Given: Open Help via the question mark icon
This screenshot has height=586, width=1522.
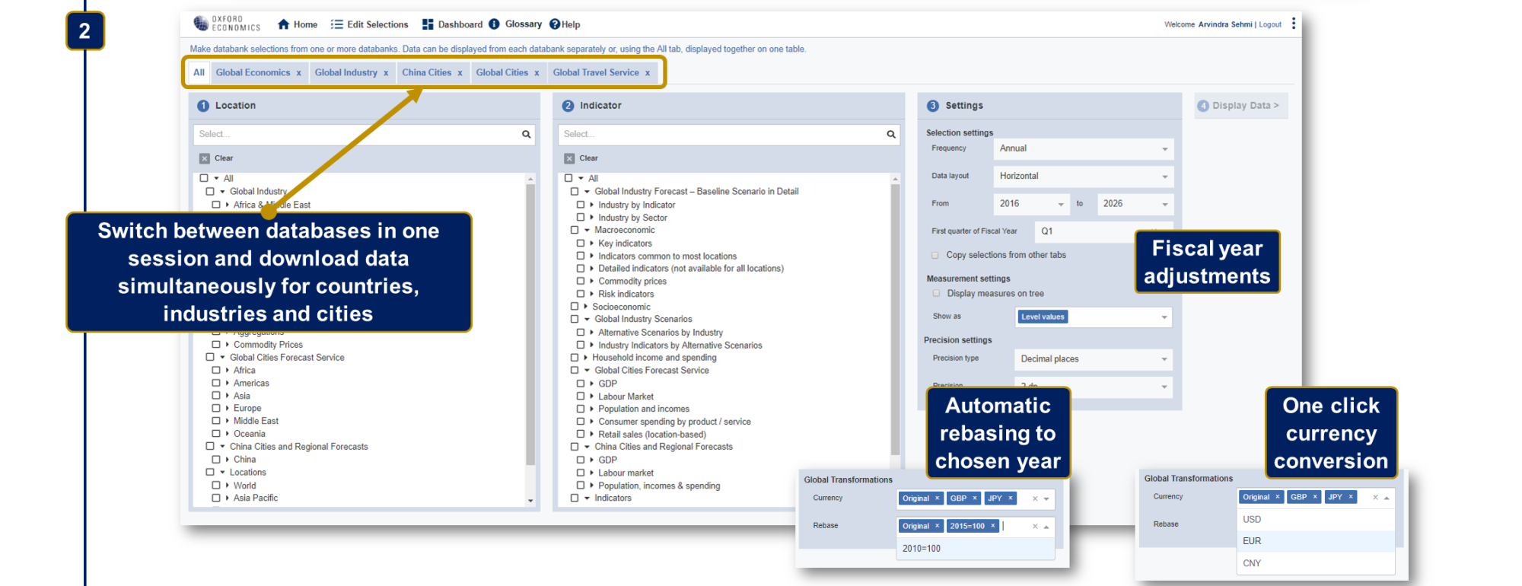Looking at the screenshot, I should [555, 24].
